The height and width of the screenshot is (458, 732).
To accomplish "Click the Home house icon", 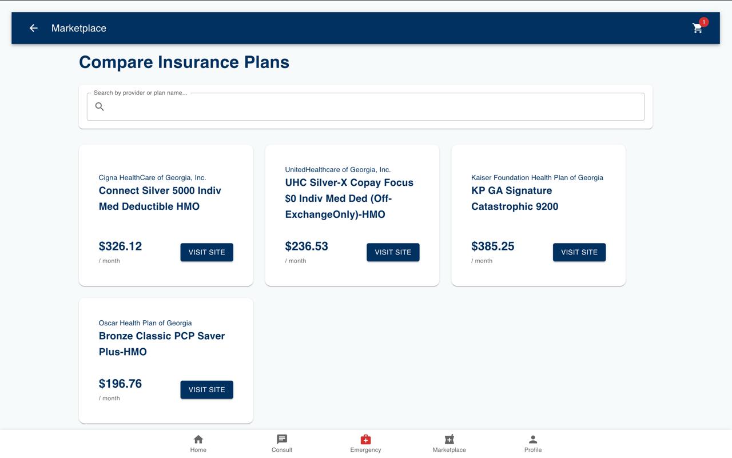I will pyautogui.click(x=198, y=439).
